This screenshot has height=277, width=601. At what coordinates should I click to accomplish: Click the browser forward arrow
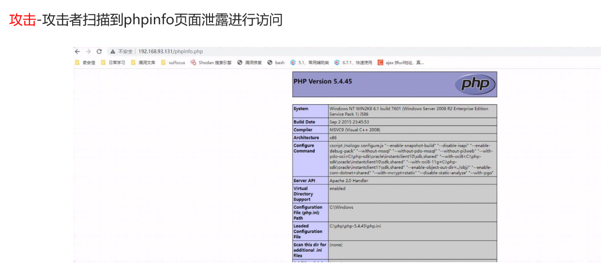(x=88, y=51)
